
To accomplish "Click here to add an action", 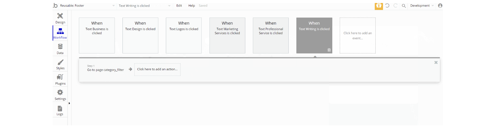I will point(157,69).
